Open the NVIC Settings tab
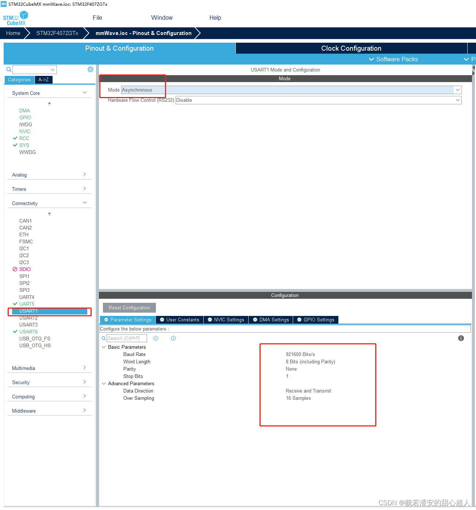 point(226,320)
